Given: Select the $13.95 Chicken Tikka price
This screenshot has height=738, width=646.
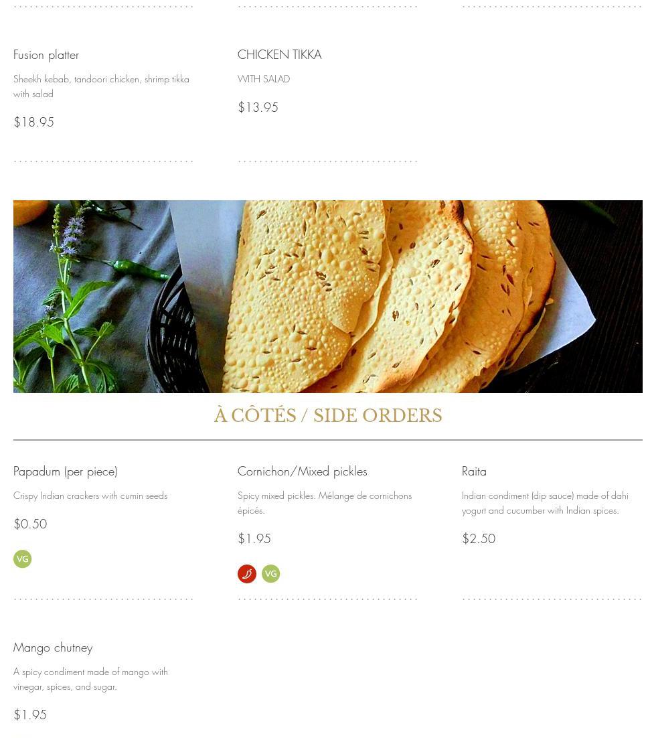Looking at the screenshot, I should 258,107.
